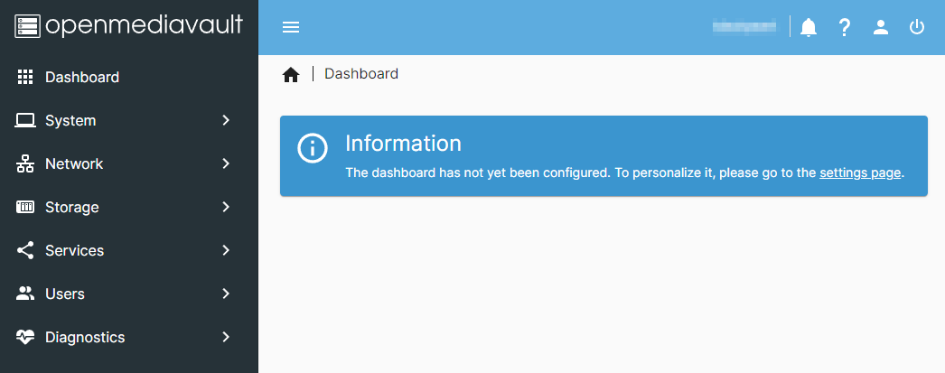Viewport: 945px width, 373px height.
Task: Click the Dashboard breadcrumb text
Action: tap(361, 74)
